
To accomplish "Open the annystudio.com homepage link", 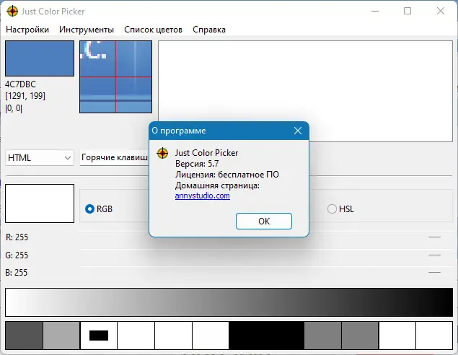I will point(203,196).
